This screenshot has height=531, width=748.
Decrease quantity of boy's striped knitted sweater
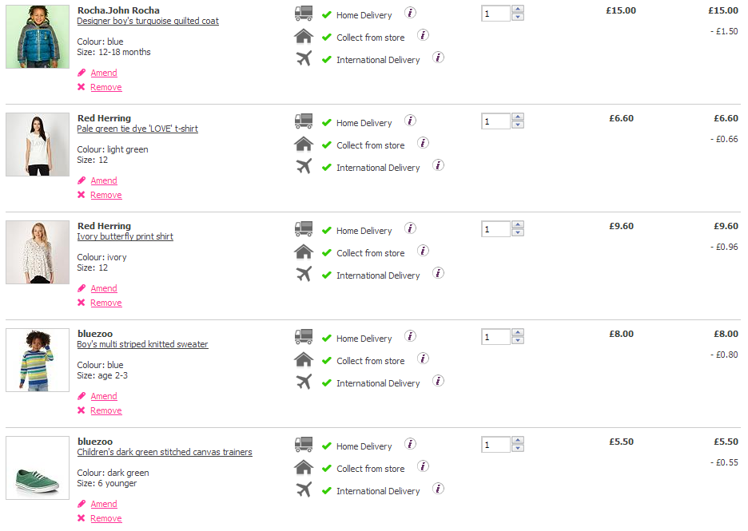[x=518, y=341]
